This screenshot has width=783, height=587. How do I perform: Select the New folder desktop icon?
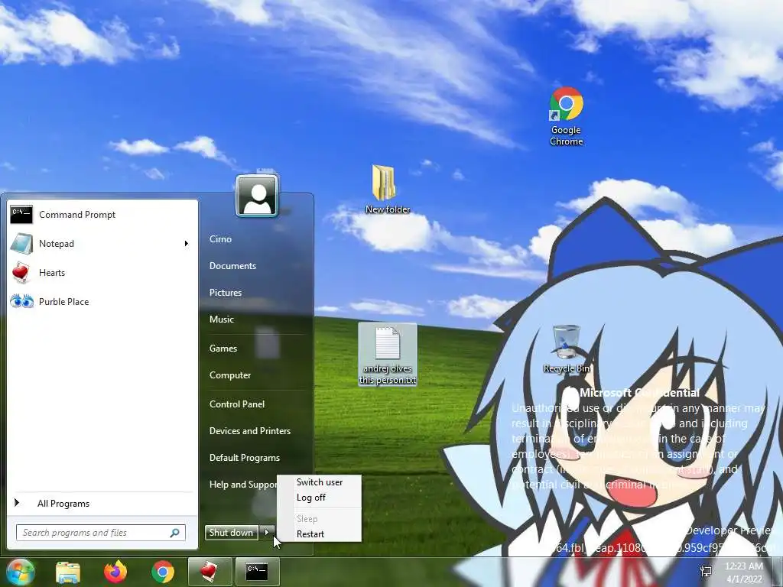coord(387,190)
